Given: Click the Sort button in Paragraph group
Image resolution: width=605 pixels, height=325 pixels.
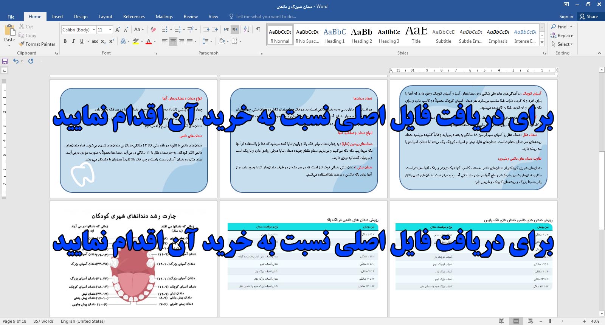Looking at the screenshot, I should [247, 30].
